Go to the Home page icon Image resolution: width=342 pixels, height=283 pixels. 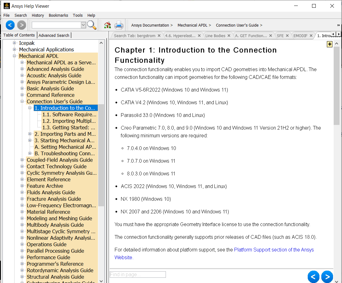[108, 25]
